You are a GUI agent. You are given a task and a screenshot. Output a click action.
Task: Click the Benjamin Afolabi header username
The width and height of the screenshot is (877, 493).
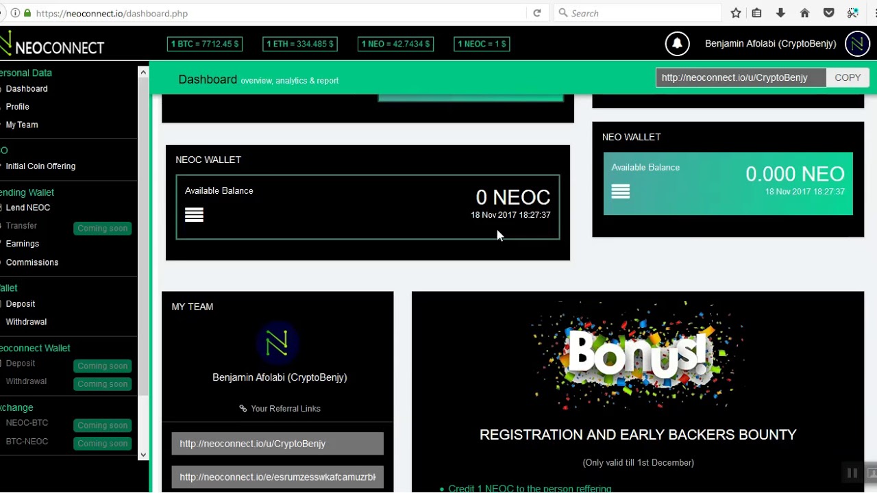pos(770,44)
